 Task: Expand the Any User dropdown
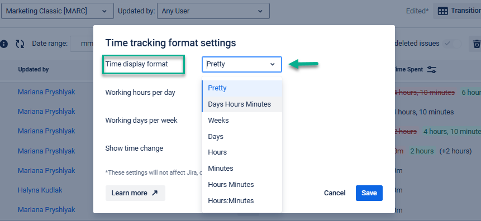(x=213, y=11)
